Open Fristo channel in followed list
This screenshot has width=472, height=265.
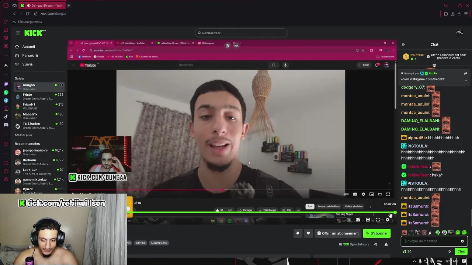[39, 96]
